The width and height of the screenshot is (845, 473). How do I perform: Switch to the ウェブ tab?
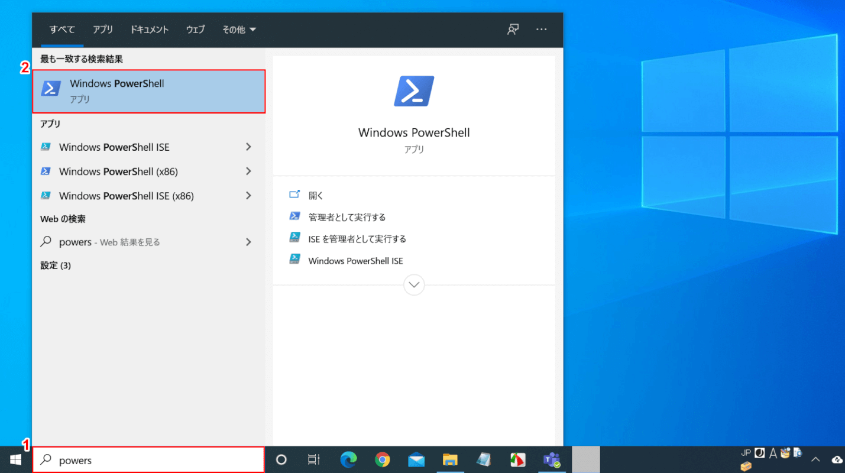[x=195, y=30]
